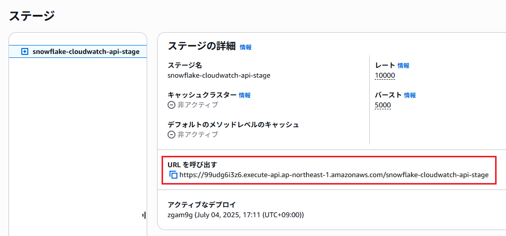
Task: Click the rate value 10000
Action: (385, 76)
